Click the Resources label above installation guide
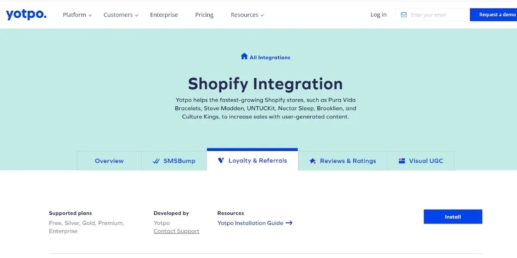The image size is (517, 258). tap(230, 213)
